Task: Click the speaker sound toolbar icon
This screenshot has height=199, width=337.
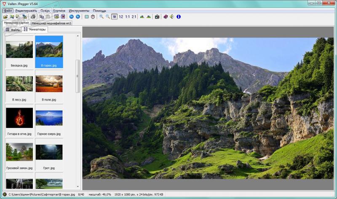Action: [172, 17]
